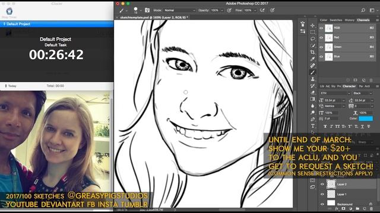Select the Gradient tool
This screenshot has height=213, width=380.
pyautogui.click(x=313, y=99)
